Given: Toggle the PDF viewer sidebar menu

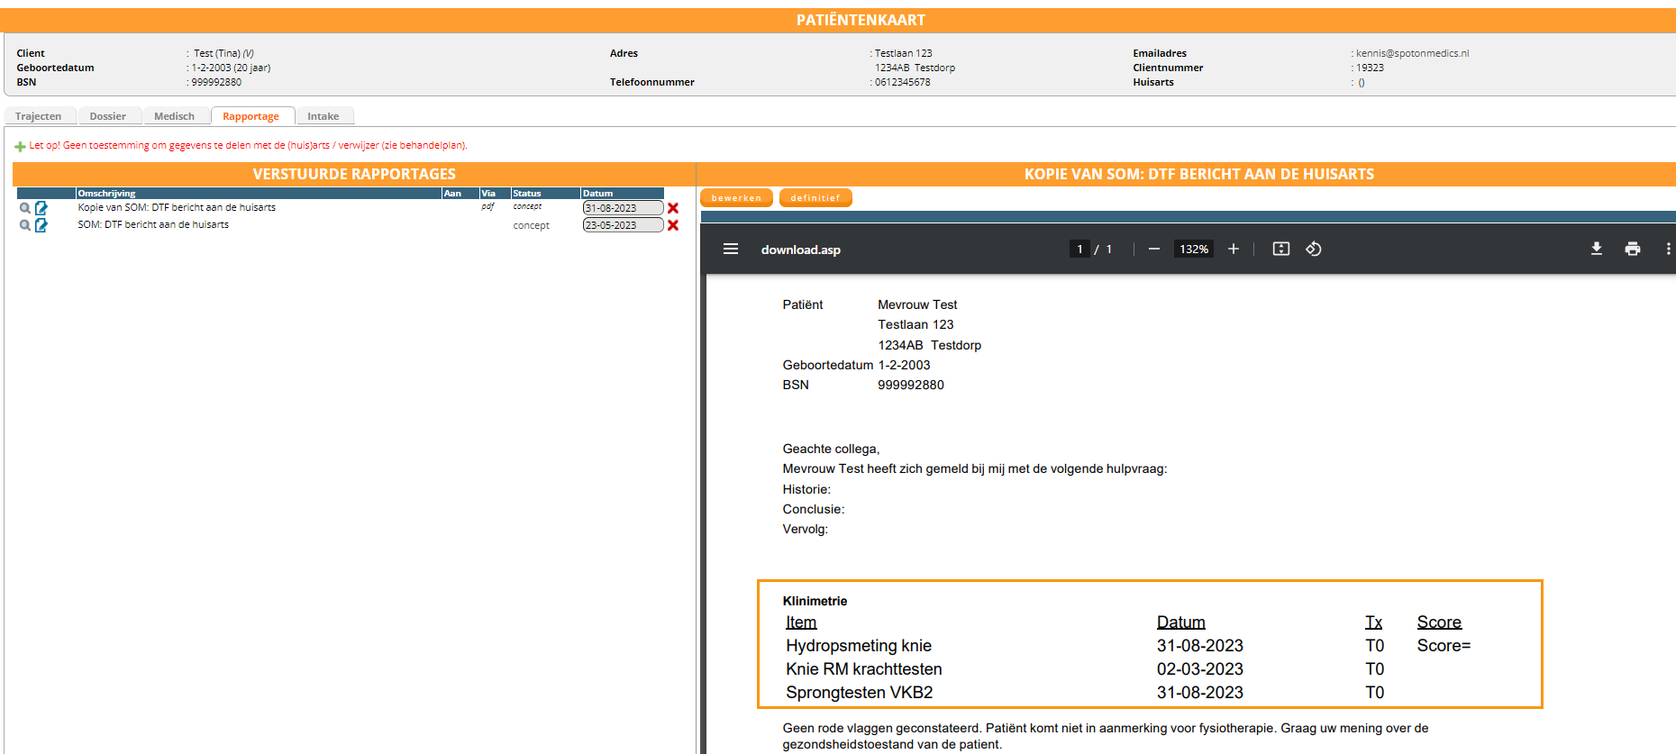Looking at the screenshot, I should point(731,250).
